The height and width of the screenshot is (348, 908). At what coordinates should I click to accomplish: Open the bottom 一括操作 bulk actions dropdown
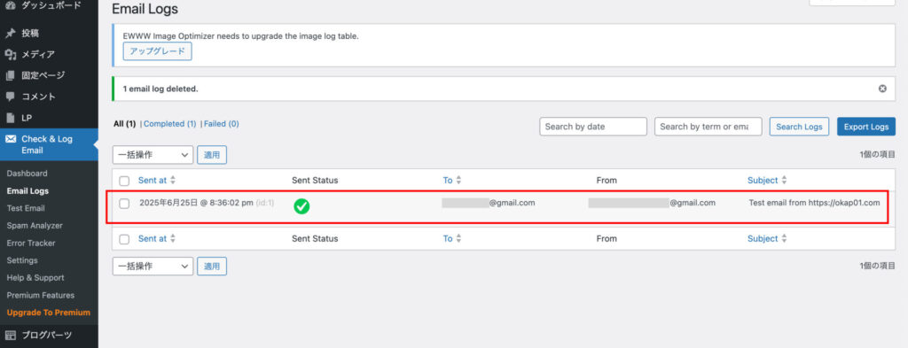[153, 266]
